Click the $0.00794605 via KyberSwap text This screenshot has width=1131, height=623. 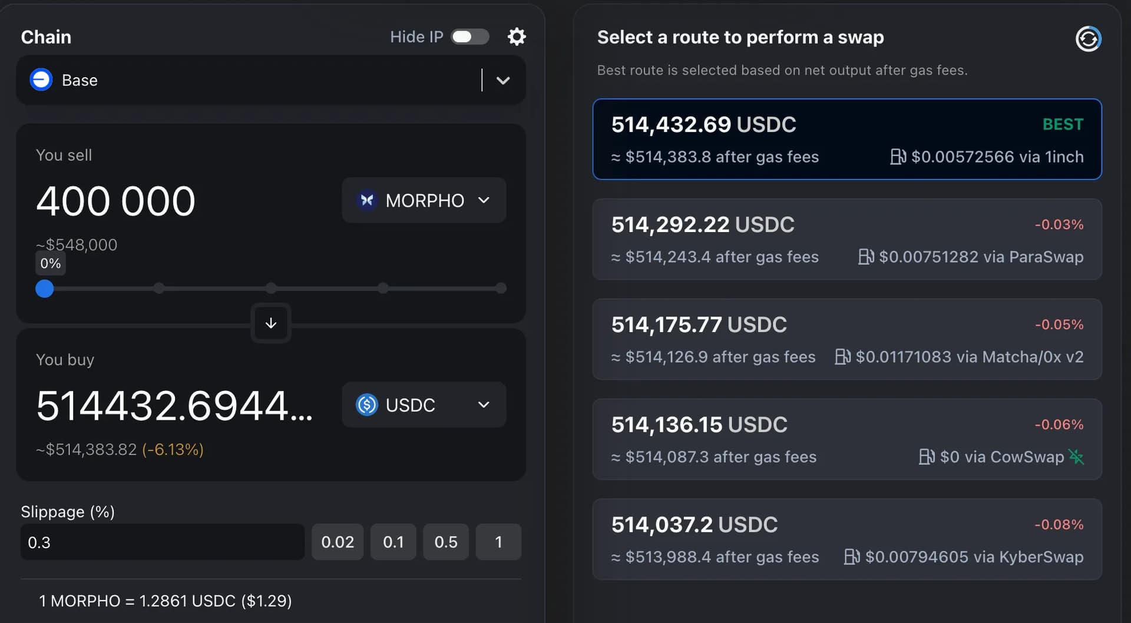coord(974,557)
